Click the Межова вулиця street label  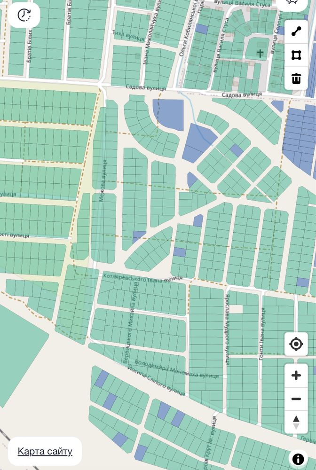coord(103,180)
